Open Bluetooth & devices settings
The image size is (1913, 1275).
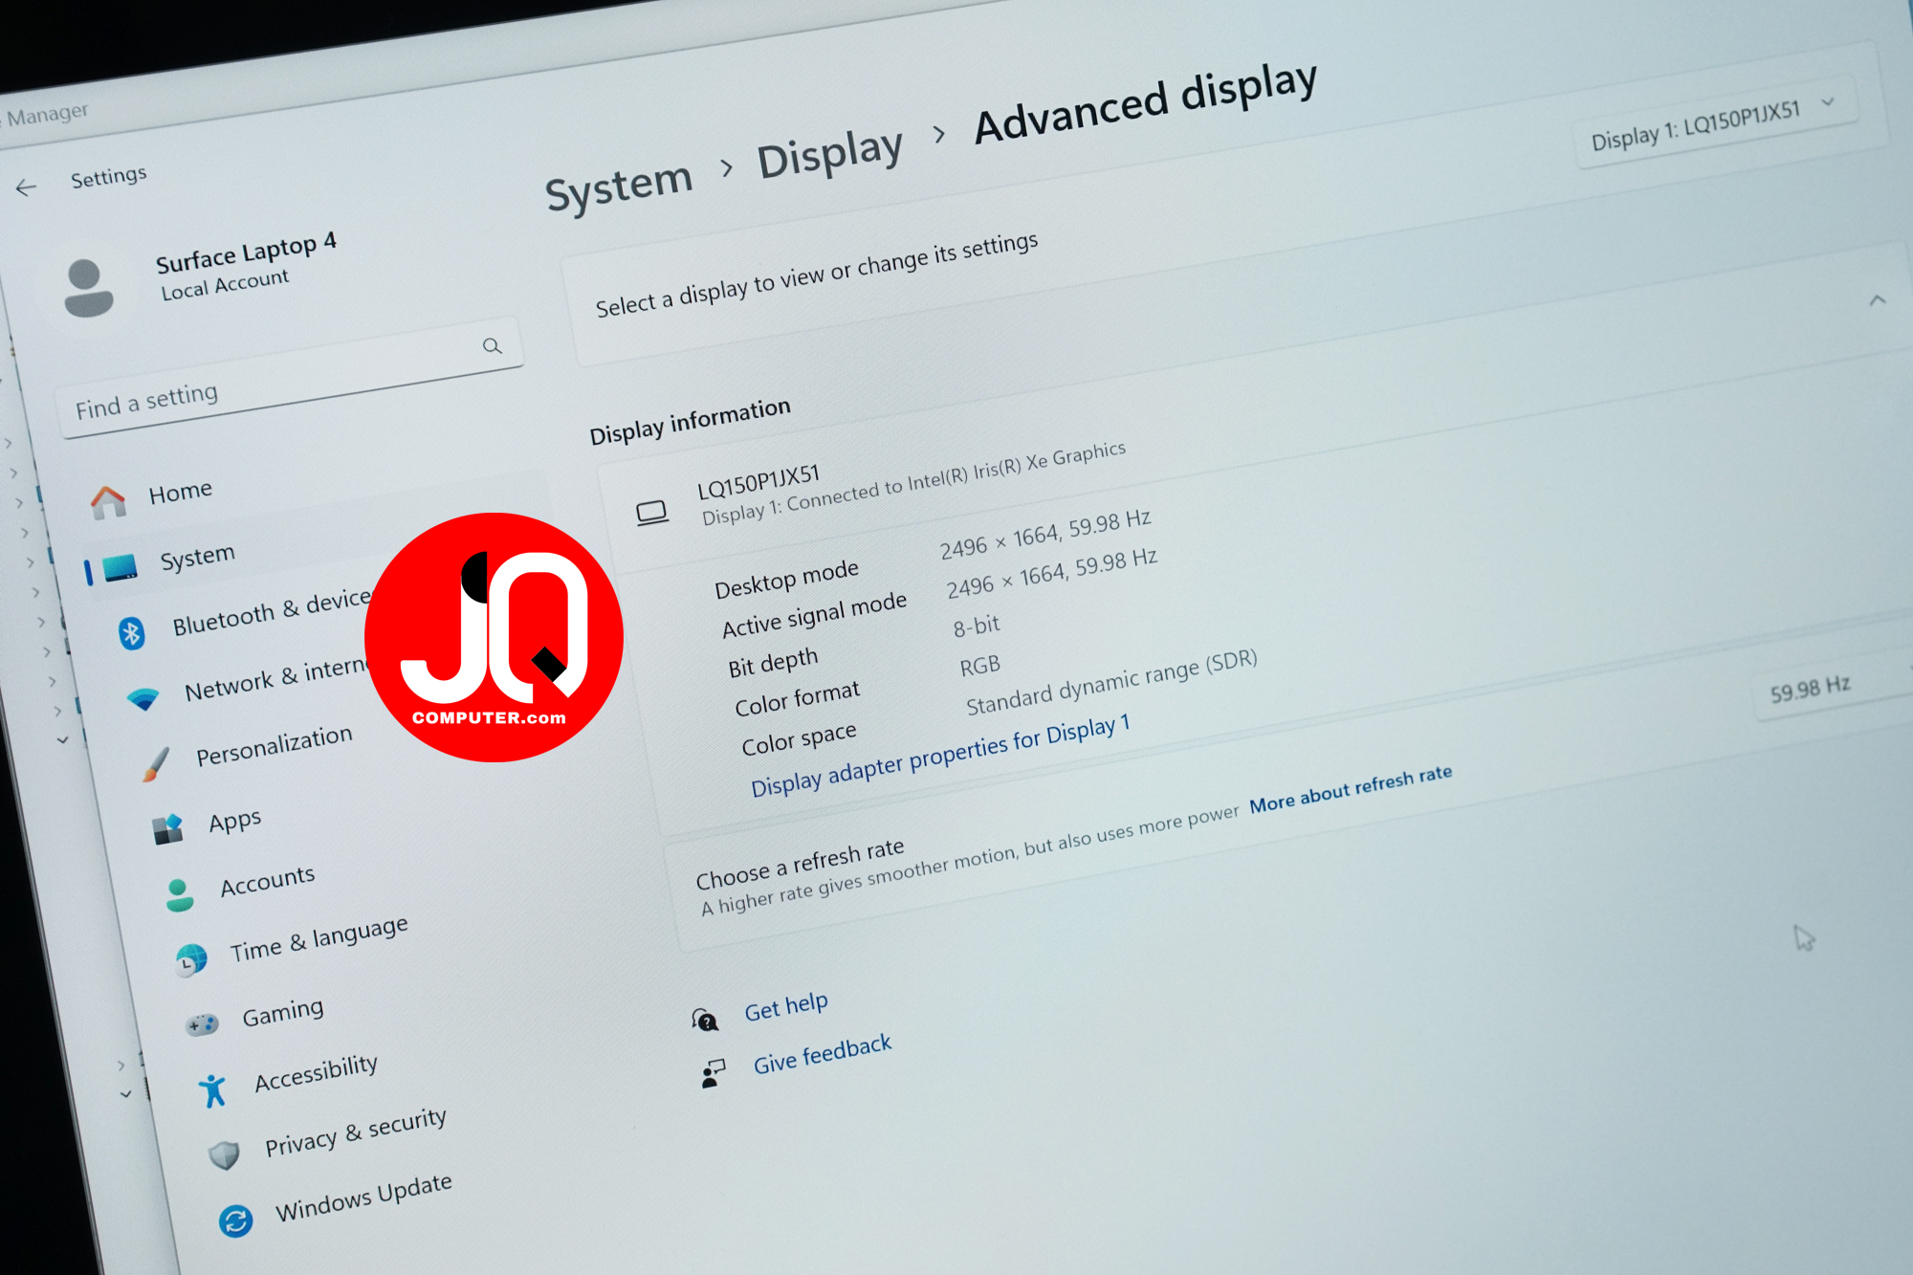pos(272,613)
